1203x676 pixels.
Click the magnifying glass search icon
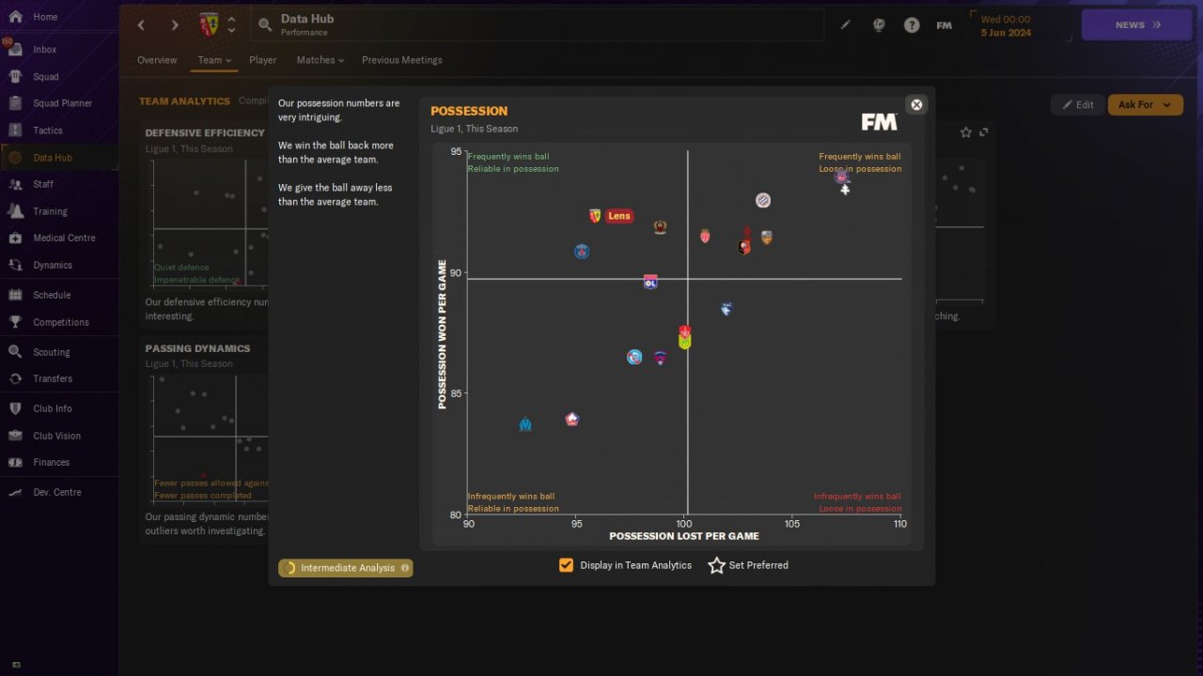coord(264,25)
